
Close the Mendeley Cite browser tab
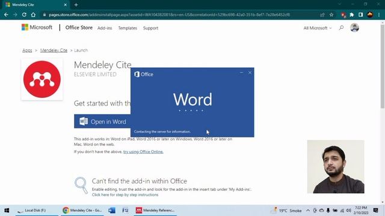coord(66,5)
